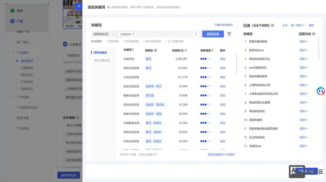Add keyword 全屋定制

click(x=222, y=59)
